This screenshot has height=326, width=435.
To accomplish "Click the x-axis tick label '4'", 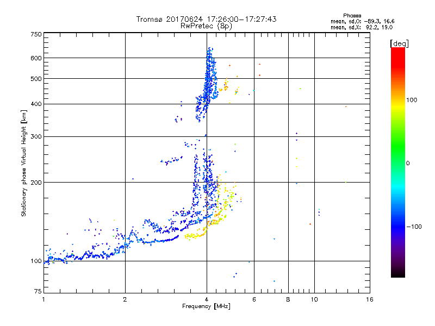I will coord(207,299).
